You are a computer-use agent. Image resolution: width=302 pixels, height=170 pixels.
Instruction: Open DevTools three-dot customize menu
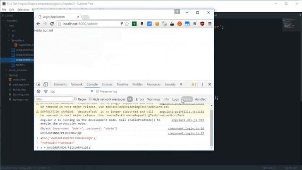(202, 85)
